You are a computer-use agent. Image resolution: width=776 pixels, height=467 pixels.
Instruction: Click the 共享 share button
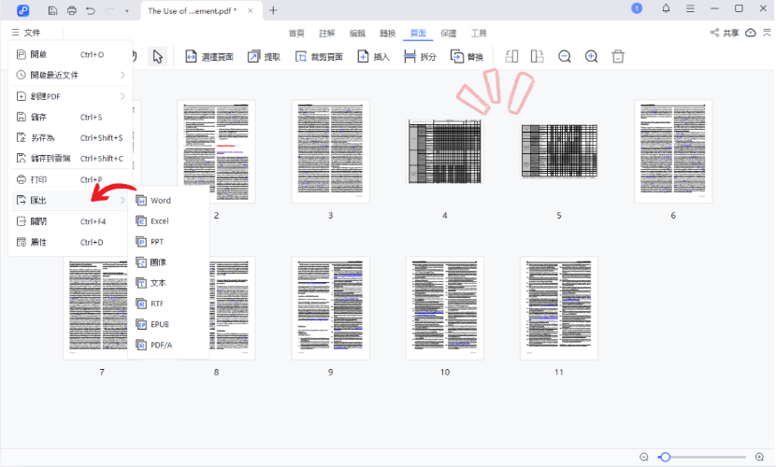coord(725,33)
